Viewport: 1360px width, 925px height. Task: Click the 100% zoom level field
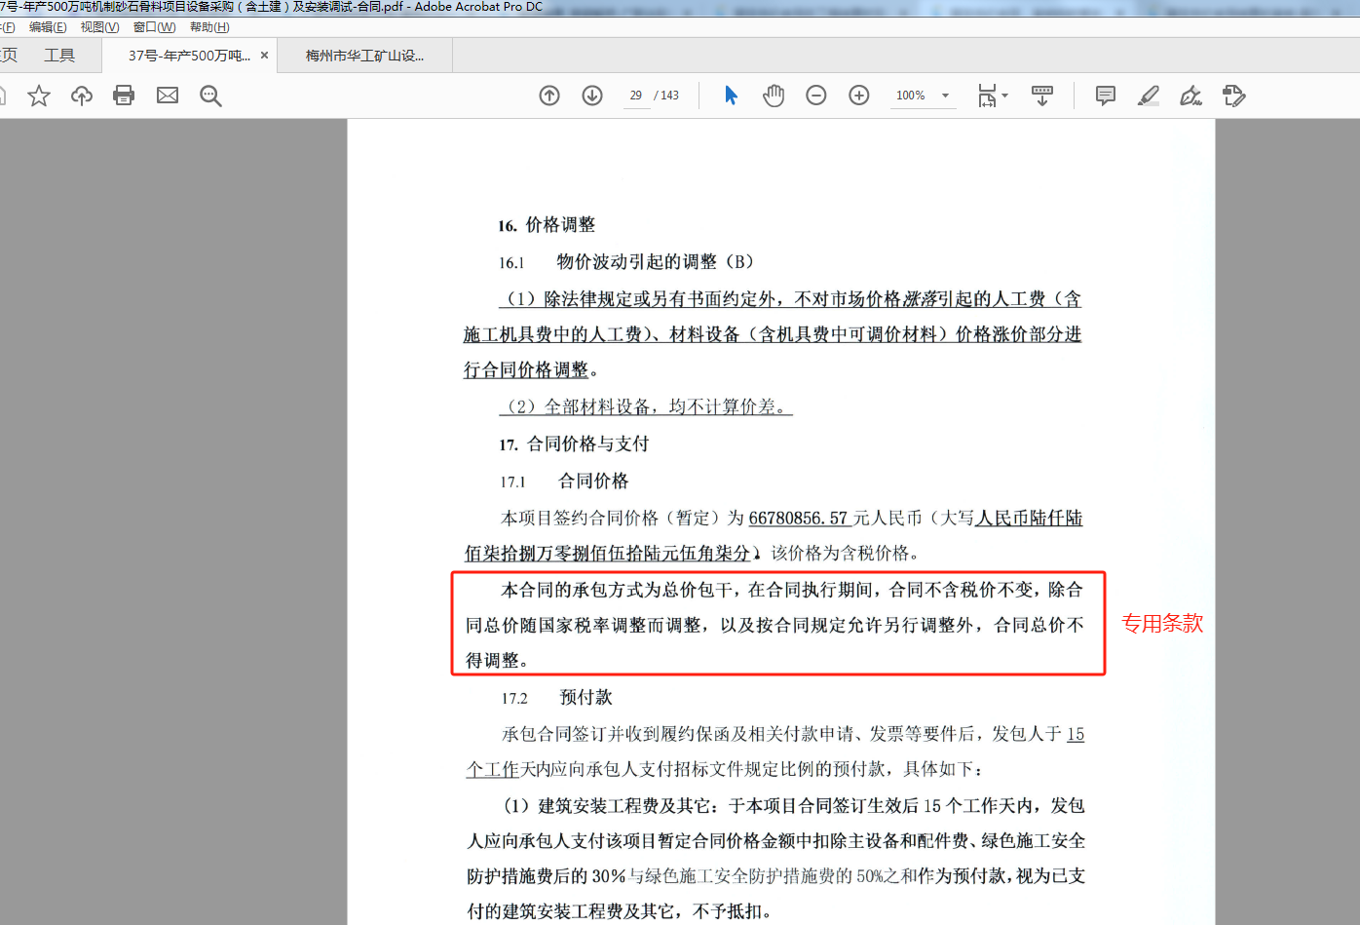tap(911, 96)
